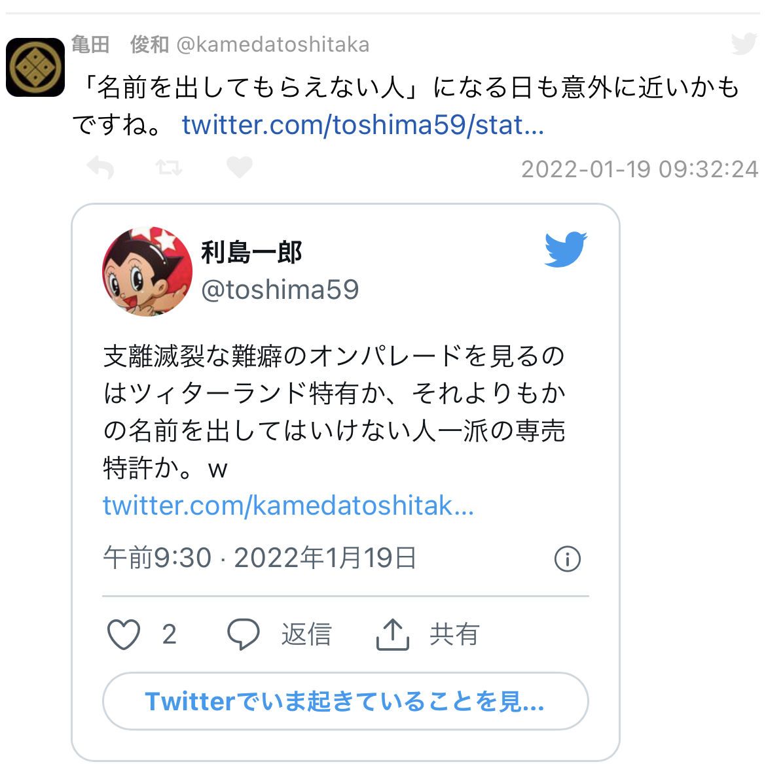Click the gray Twitter bird icon

pos(744,44)
